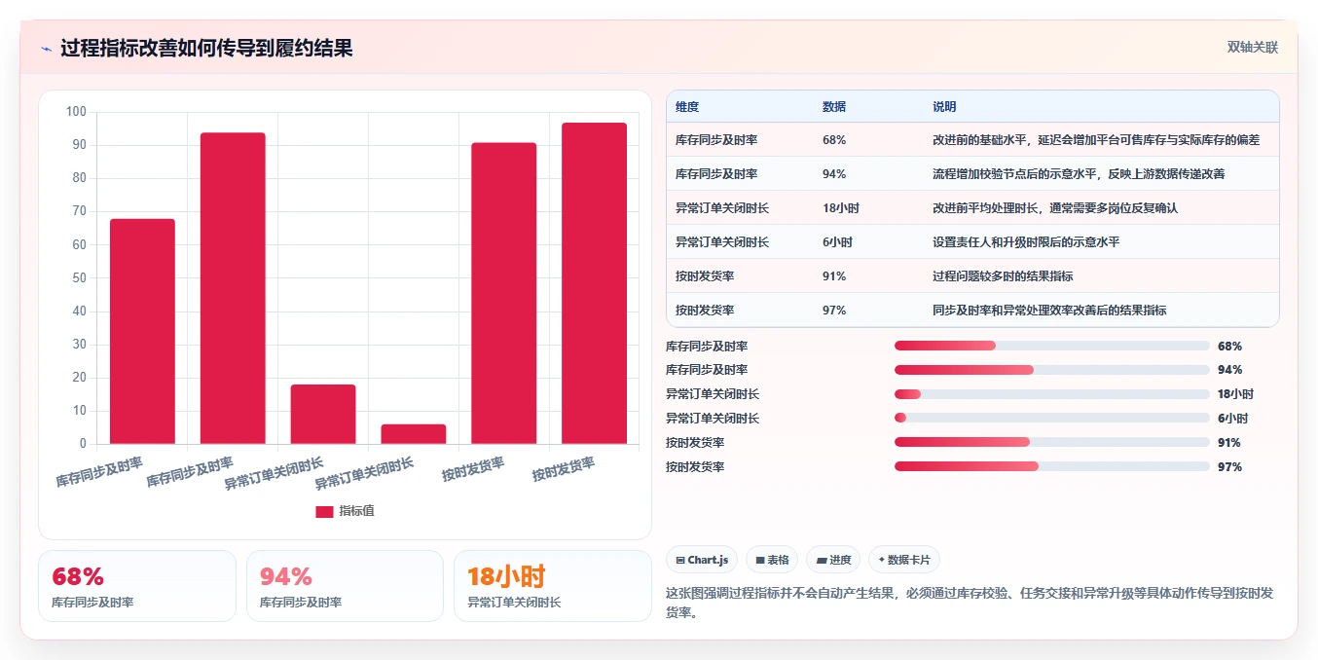Open the pink 94% data card

[345, 586]
